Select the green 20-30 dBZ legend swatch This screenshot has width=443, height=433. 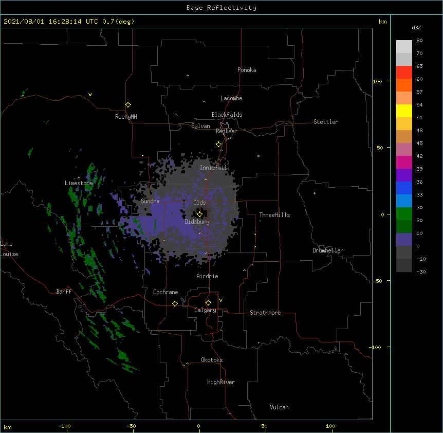tap(404, 214)
